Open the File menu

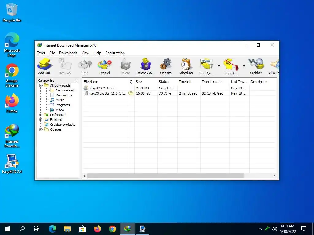point(52,53)
